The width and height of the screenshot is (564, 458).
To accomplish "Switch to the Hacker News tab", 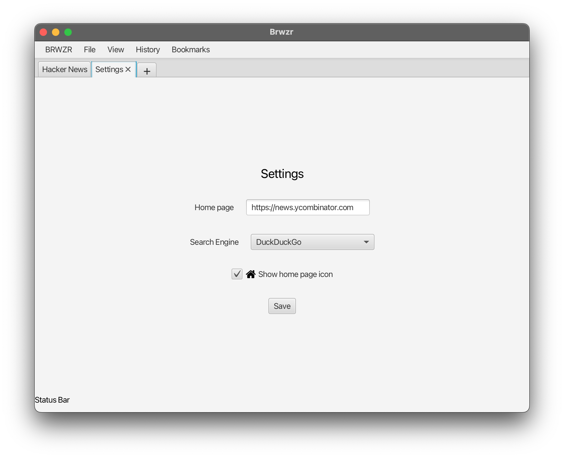I will click(64, 69).
